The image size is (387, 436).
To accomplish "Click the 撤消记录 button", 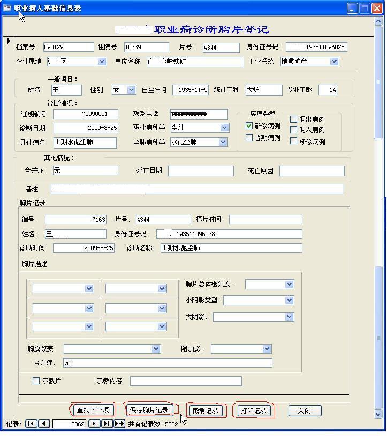I will point(206,410).
